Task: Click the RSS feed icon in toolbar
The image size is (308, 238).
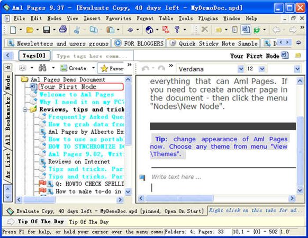Action: tap(166, 30)
